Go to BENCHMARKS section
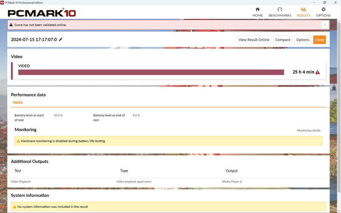This screenshot has height=213, width=341. pyautogui.click(x=280, y=12)
